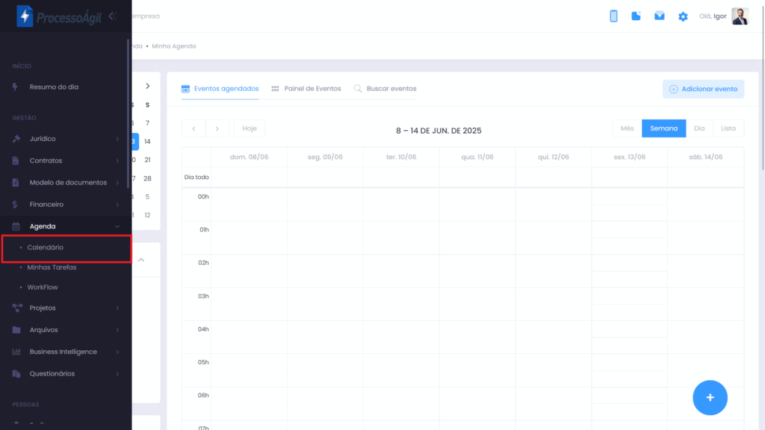The width and height of the screenshot is (765, 430).
Task: Select day 14 in mini calendar
Action: point(147,141)
